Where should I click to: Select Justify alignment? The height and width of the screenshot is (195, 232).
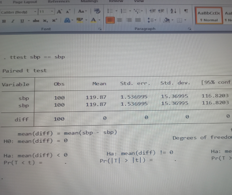coord(138,20)
